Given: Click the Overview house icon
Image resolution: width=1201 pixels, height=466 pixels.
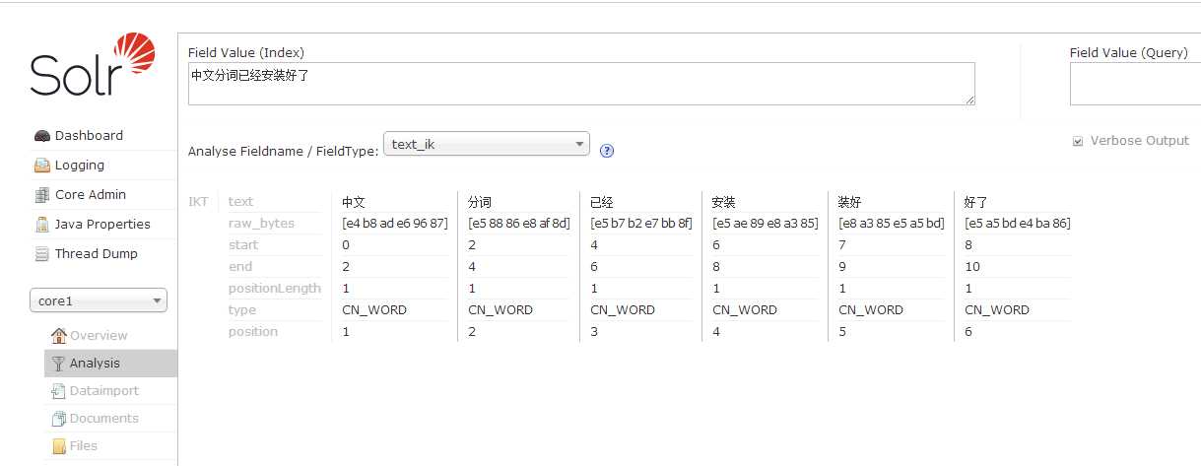Looking at the screenshot, I should click(x=58, y=335).
